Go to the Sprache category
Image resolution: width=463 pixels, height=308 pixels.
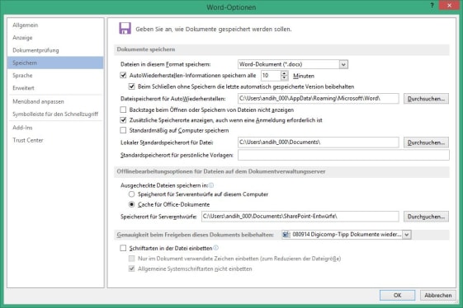[55, 76]
